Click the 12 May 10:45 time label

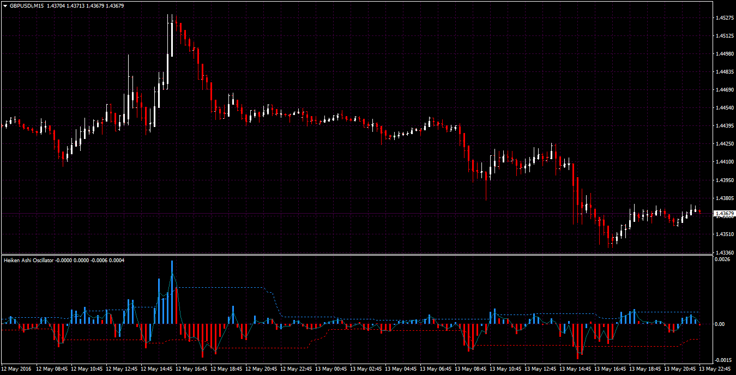point(87,369)
